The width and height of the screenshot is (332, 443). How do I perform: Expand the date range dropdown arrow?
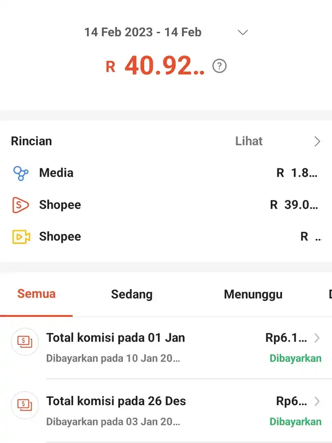tap(243, 33)
